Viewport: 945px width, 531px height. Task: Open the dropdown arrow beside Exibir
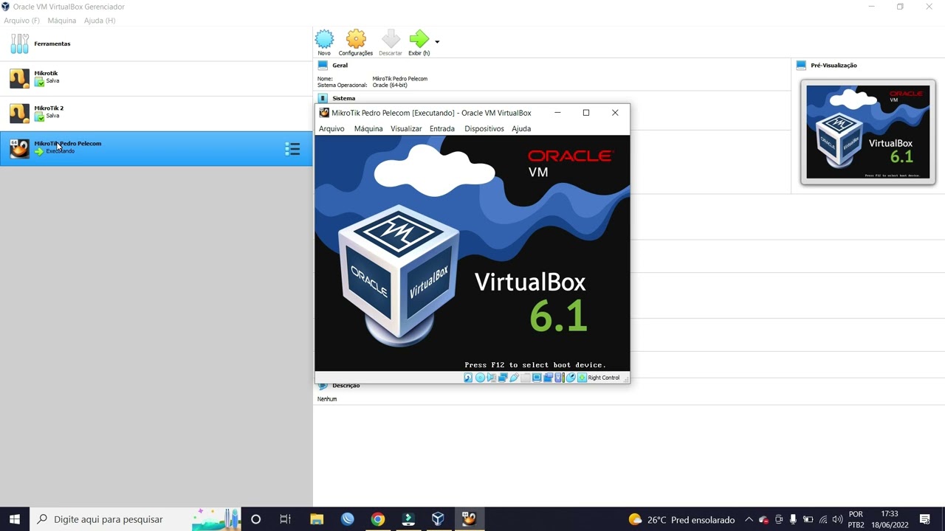coord(437,42)
